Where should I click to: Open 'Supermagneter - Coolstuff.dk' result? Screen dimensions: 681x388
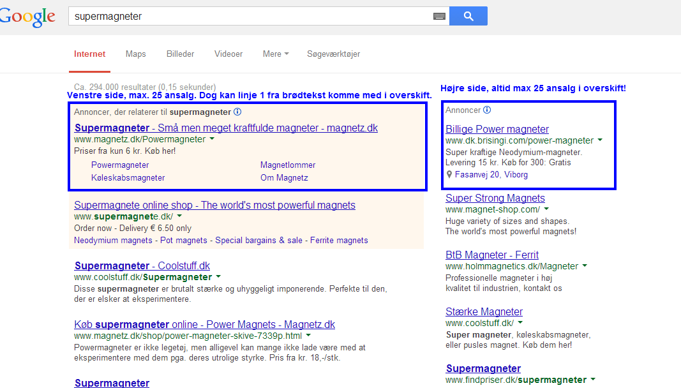(x=142, y=265)
